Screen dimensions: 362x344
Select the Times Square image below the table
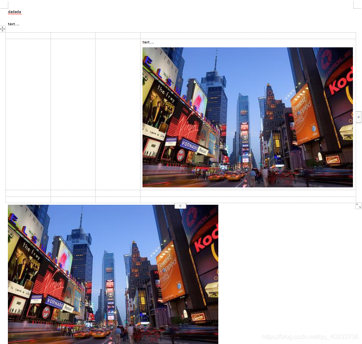tap(113, 274)
